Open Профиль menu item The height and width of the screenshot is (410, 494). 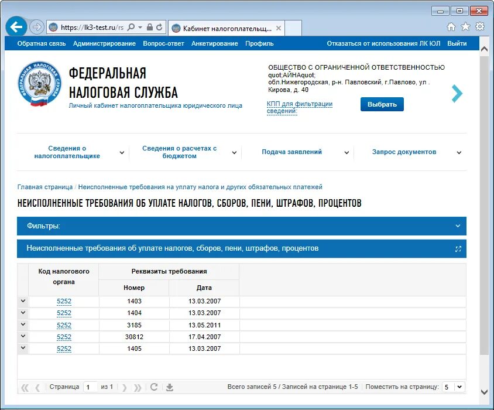tap(259, 43)
